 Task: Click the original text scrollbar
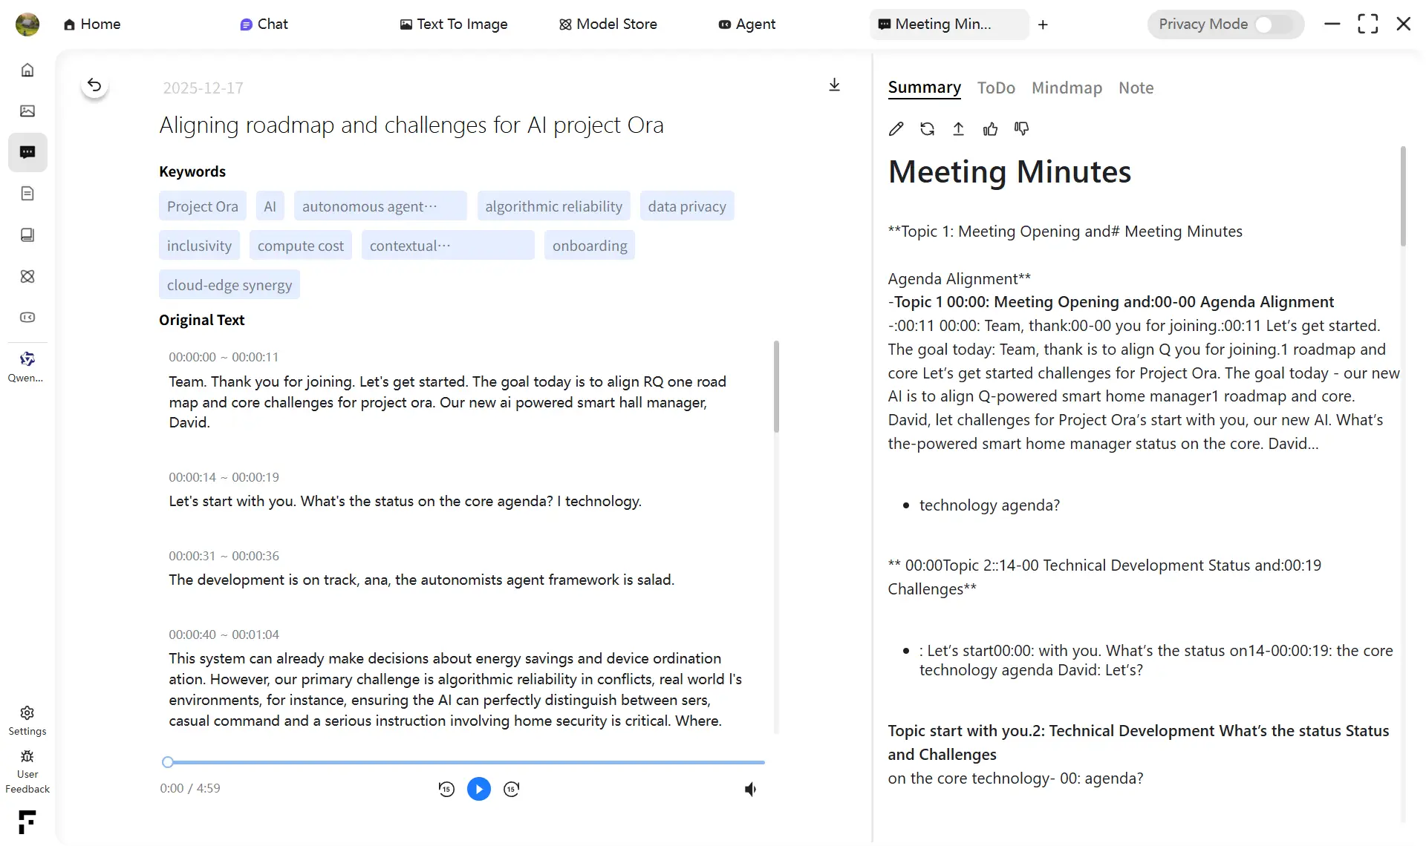pos(776,386)
